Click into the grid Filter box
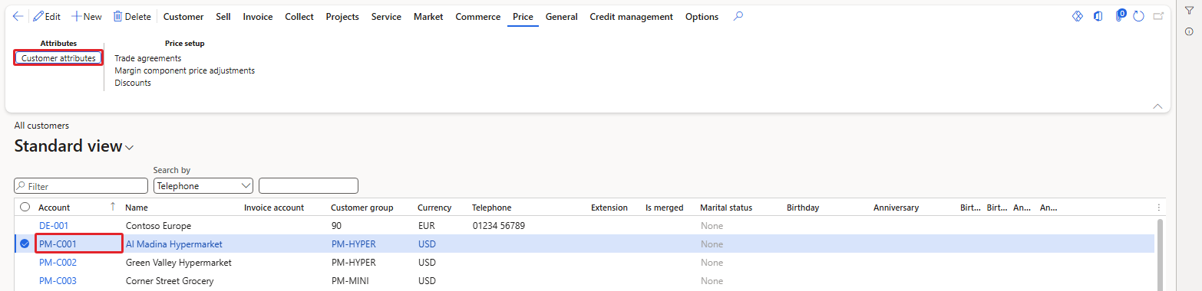 pyautogui.click(x=81, y=186)
